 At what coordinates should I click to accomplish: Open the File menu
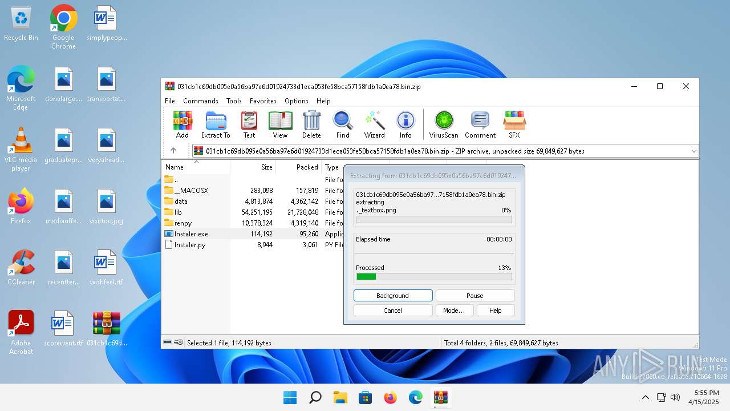pos(170,101)
